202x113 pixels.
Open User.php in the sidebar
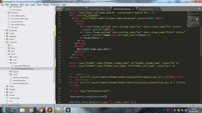pyautogui.click(x=15, y=27)
